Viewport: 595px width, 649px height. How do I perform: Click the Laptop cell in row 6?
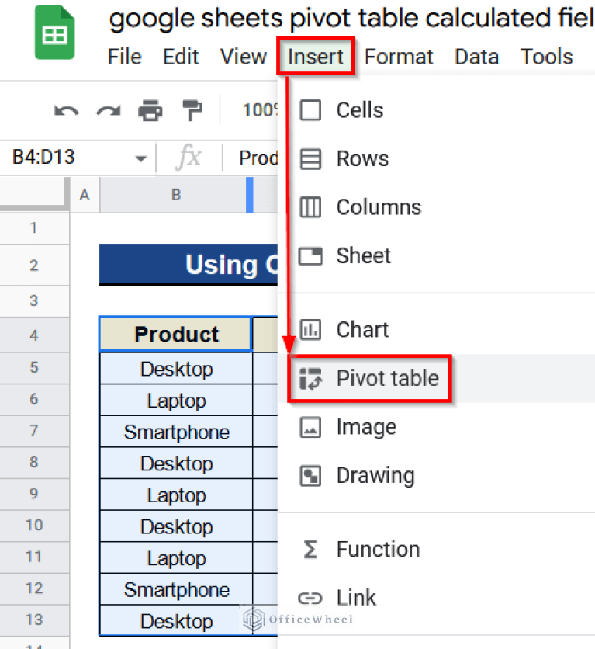[x=176, y=400]
